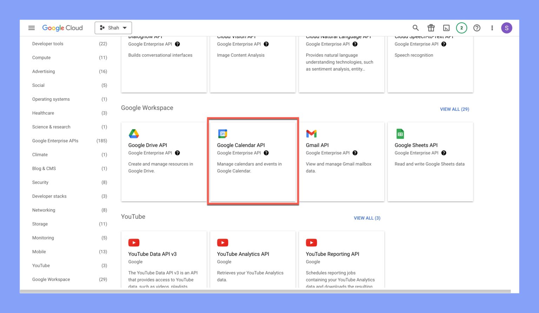
Task: Open the YouTube Data API v3 icon
Action: [134, 242]
